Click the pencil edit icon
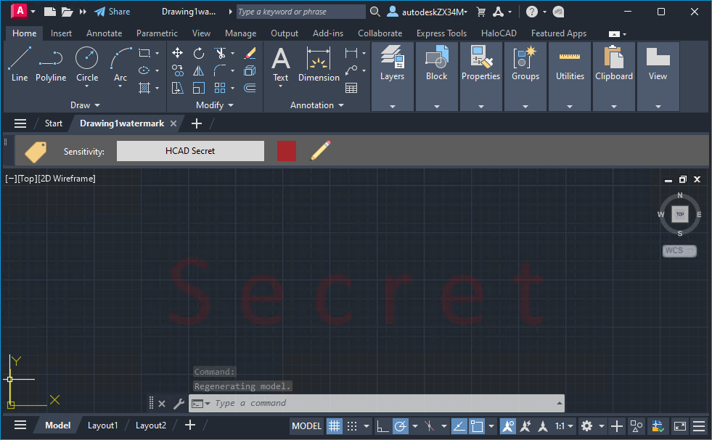The width and height of the screenshot is (712, 440). pyautogui.click(x=320, y=151)
